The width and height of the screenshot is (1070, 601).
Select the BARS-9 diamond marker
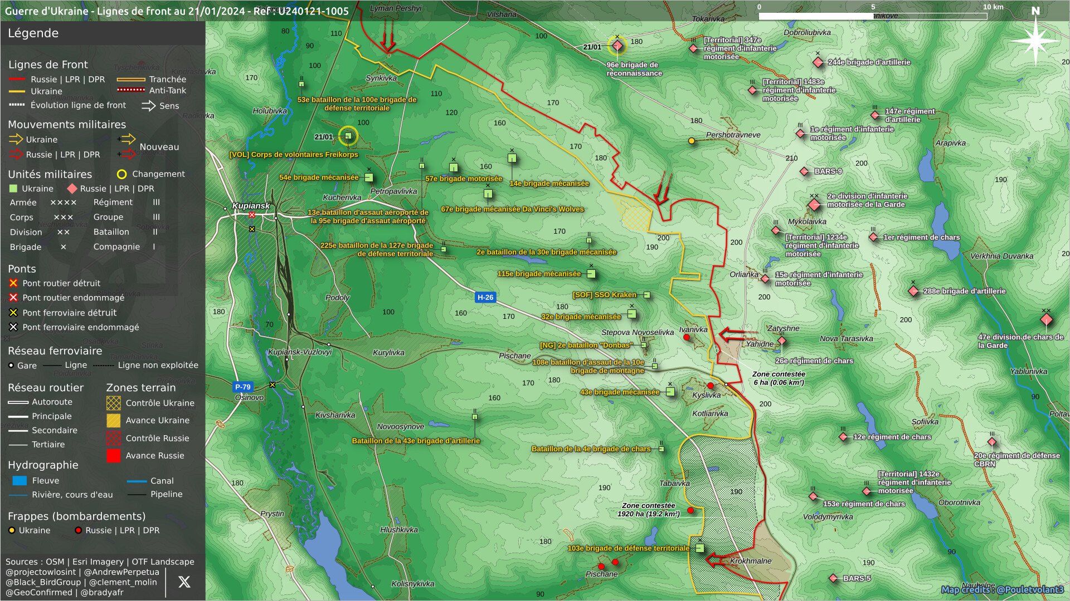pyautogui.click(x=804, y=171)
